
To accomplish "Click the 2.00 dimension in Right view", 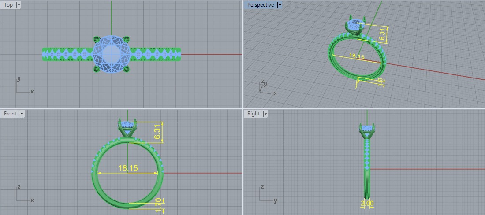I will pyautogui.click(x=367, y=203).
